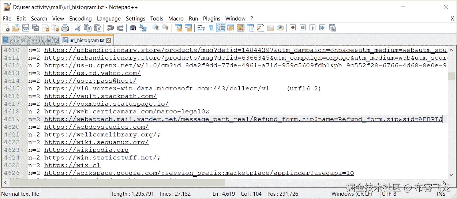Click the Zoom Out magnifier icon
The image size is (457, 199).
click(165, 28)
